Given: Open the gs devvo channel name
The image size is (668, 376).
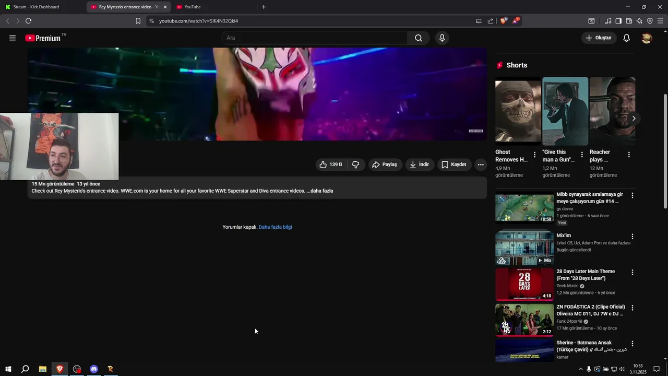Looking at the screenshot, I should pos(565,209).
